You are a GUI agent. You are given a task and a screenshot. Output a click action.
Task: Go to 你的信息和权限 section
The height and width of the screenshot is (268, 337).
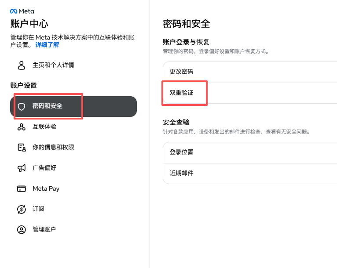73,148
